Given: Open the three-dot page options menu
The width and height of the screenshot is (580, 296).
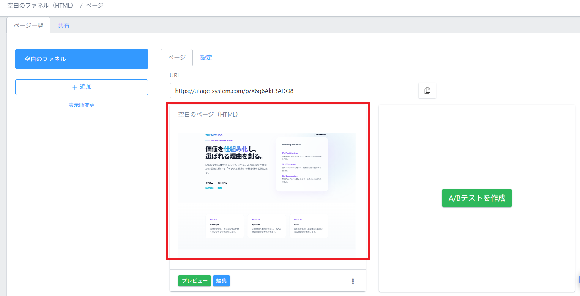Looking at the screenshot, I should tap(353, 281).
